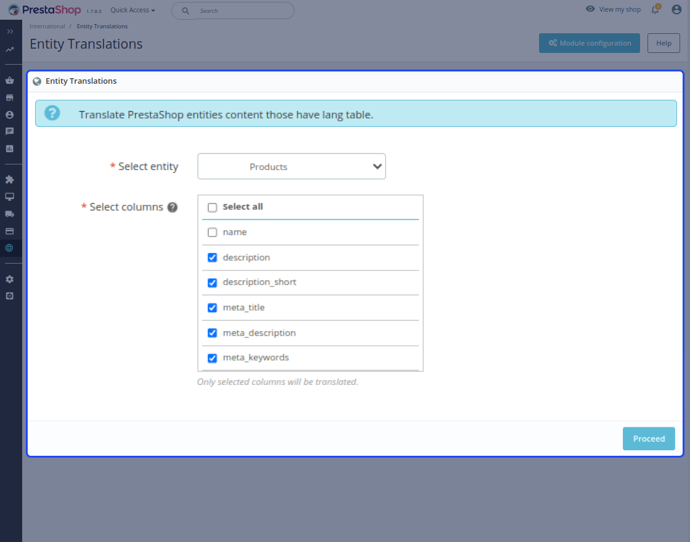Click the Select all label text
The width and height of the screenshot is (690, 542).
click(x=243, y=207)
